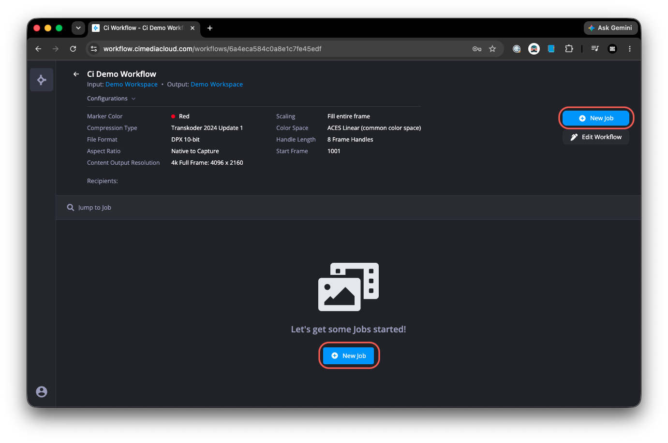Click Ask Gemini button
668x443 pixels.
[x=610, y=28]
